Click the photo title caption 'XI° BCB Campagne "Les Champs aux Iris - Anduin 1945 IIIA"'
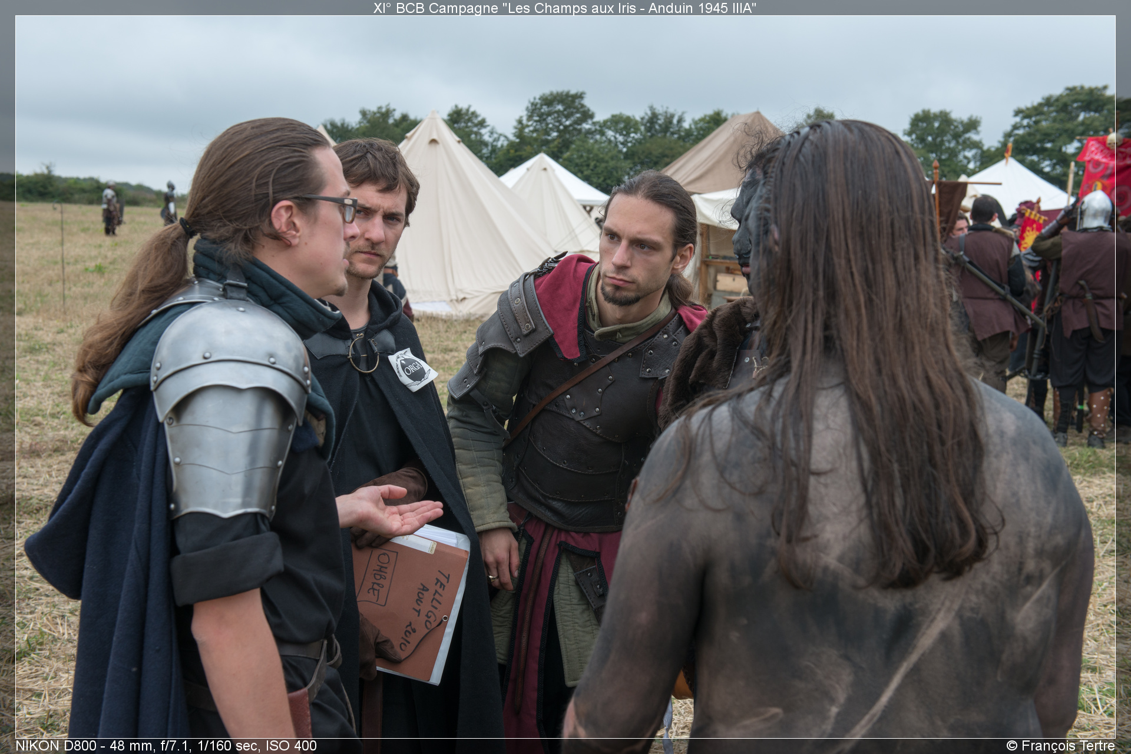1131x754 pixels. 565,8
